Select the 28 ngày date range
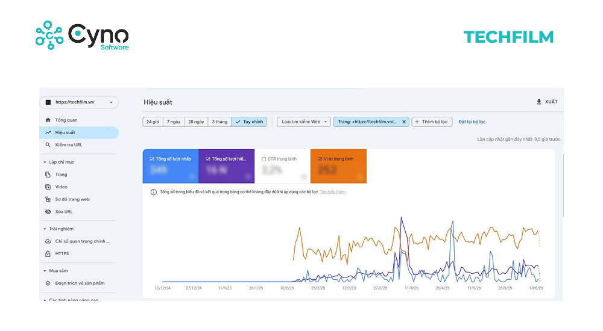Image resolution: width=603 pixels, height=331 pixels. point(196,122)
